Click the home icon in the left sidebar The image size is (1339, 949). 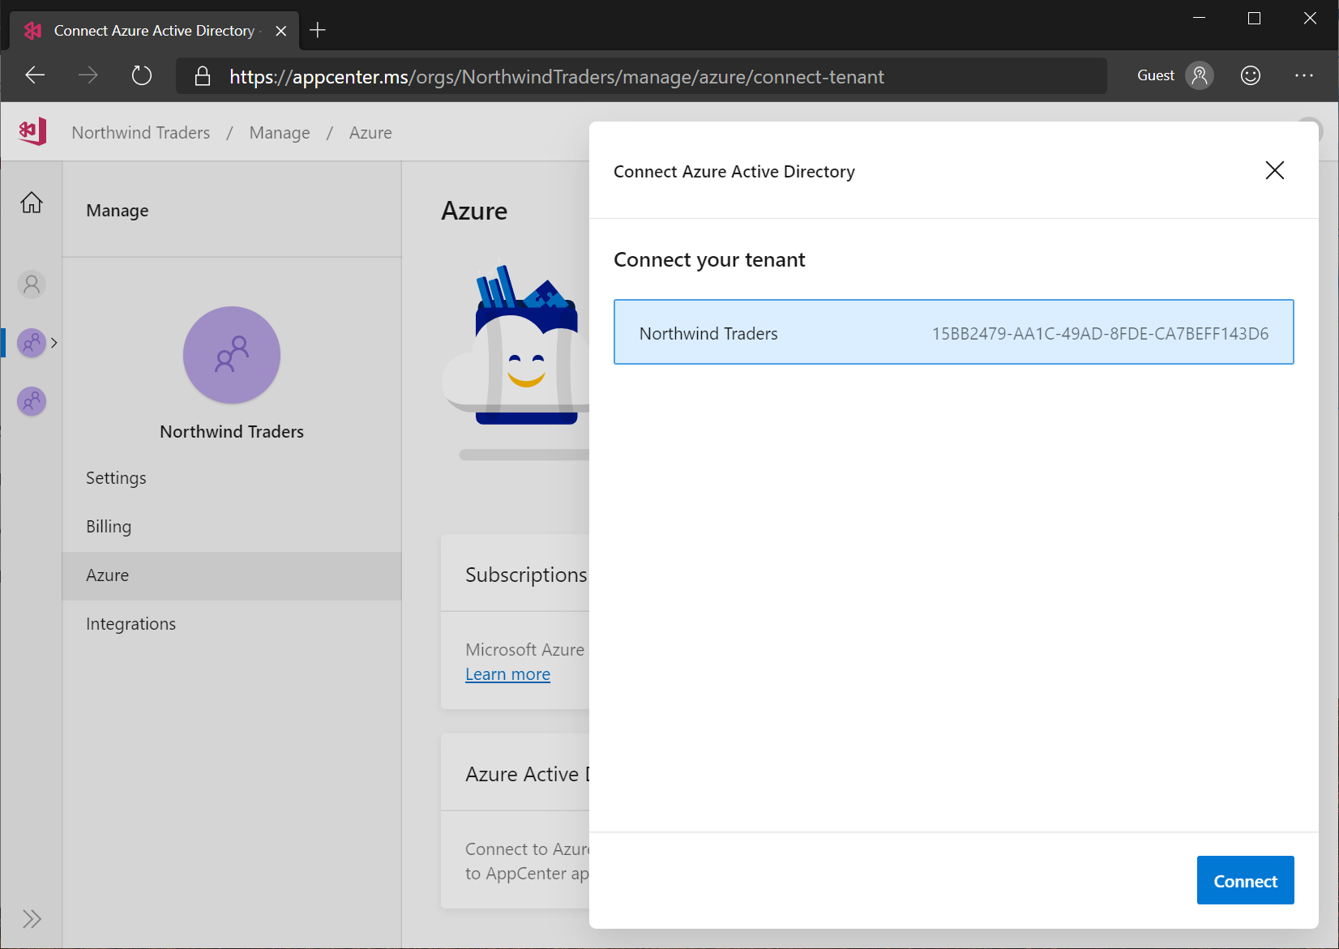(x=31, y=202)
